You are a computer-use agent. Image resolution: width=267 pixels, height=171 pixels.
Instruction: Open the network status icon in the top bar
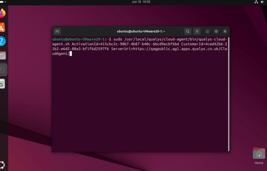point(256,2)
